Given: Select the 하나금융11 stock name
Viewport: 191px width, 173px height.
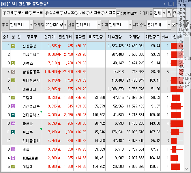Looking at the screenshot, I should pyautogui.click(x=31, y=141).
